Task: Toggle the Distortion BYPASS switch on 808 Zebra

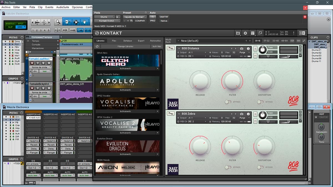Action: (260, 167)
